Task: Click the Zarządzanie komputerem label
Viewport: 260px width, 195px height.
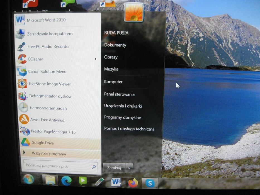Action: [x=50, y=34]
